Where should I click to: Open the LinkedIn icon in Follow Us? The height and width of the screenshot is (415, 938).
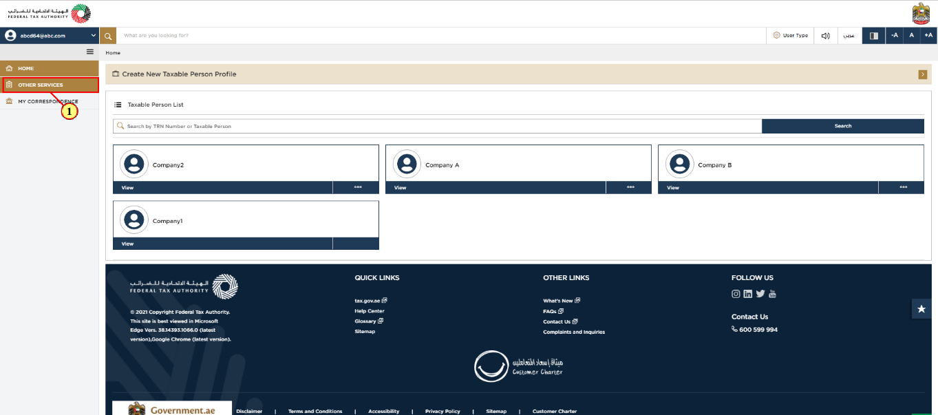click(x=748, y=294)
